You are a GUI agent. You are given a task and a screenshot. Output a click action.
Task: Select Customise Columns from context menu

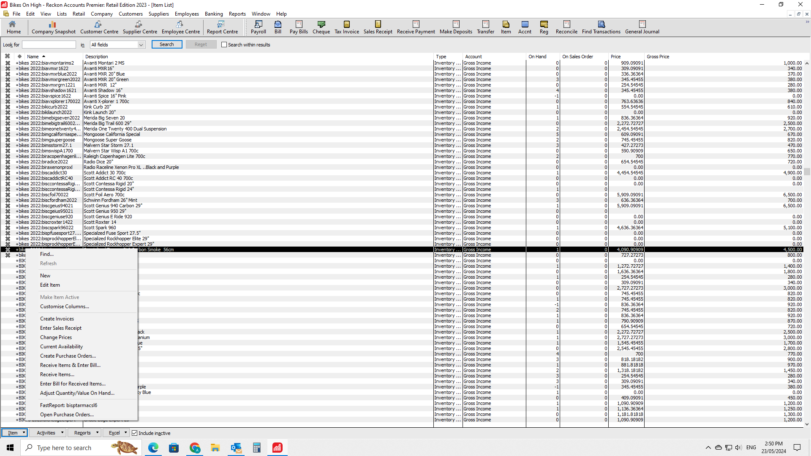(64, 307)
